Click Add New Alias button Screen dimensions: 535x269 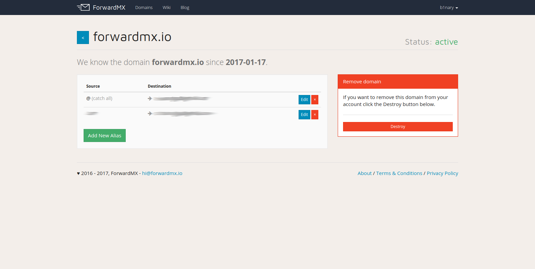[105, 136]
